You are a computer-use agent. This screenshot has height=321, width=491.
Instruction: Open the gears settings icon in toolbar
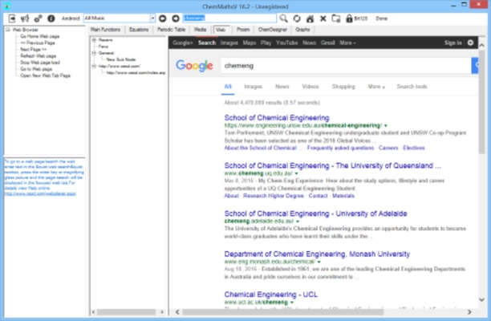(38, 18)
